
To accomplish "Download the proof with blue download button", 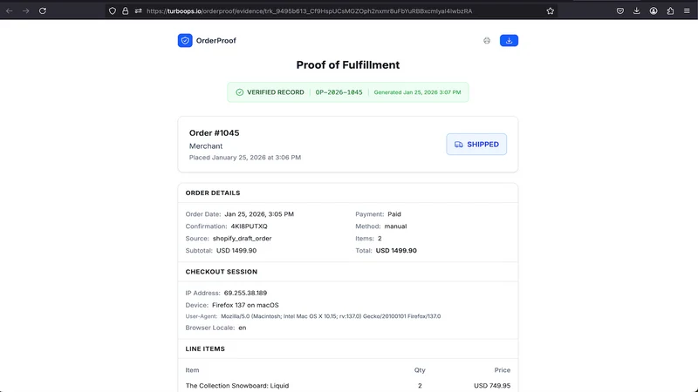I will [509, 40].
